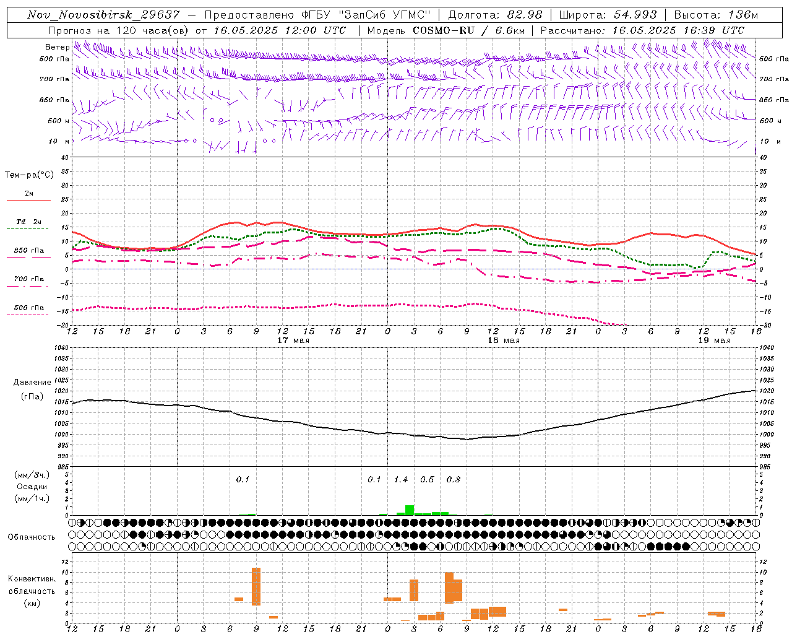Select the model label COSMO-RU / 6.6км
The width and height of the screenshot is (792, 634).
pos(470,30)
